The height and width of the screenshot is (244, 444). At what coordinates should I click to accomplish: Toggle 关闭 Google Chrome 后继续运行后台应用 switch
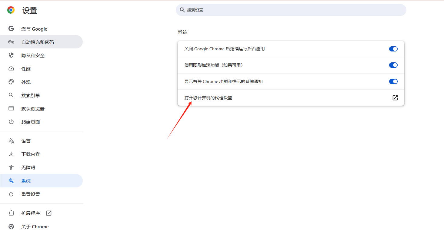pyautogui.click(x=393, y=49)
